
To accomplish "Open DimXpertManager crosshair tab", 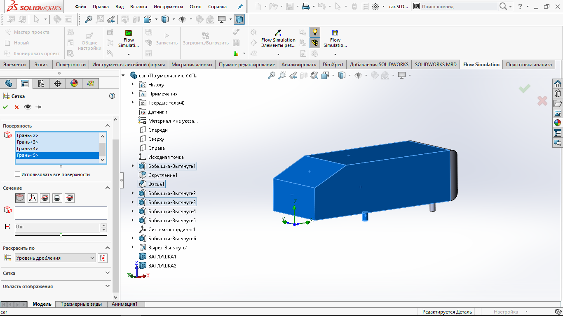I will (x=58, y=84).
